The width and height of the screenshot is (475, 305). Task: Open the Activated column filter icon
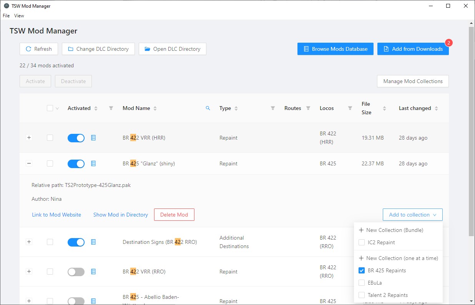(111, 108)
